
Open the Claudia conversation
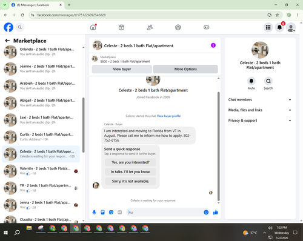[x=41, y=219]
